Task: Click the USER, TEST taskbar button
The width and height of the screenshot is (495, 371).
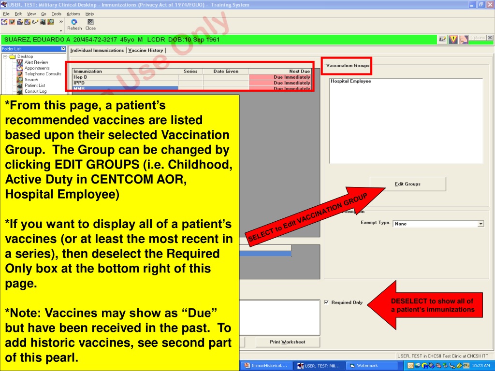Action: pyautogui.click(x=319, y=366)
